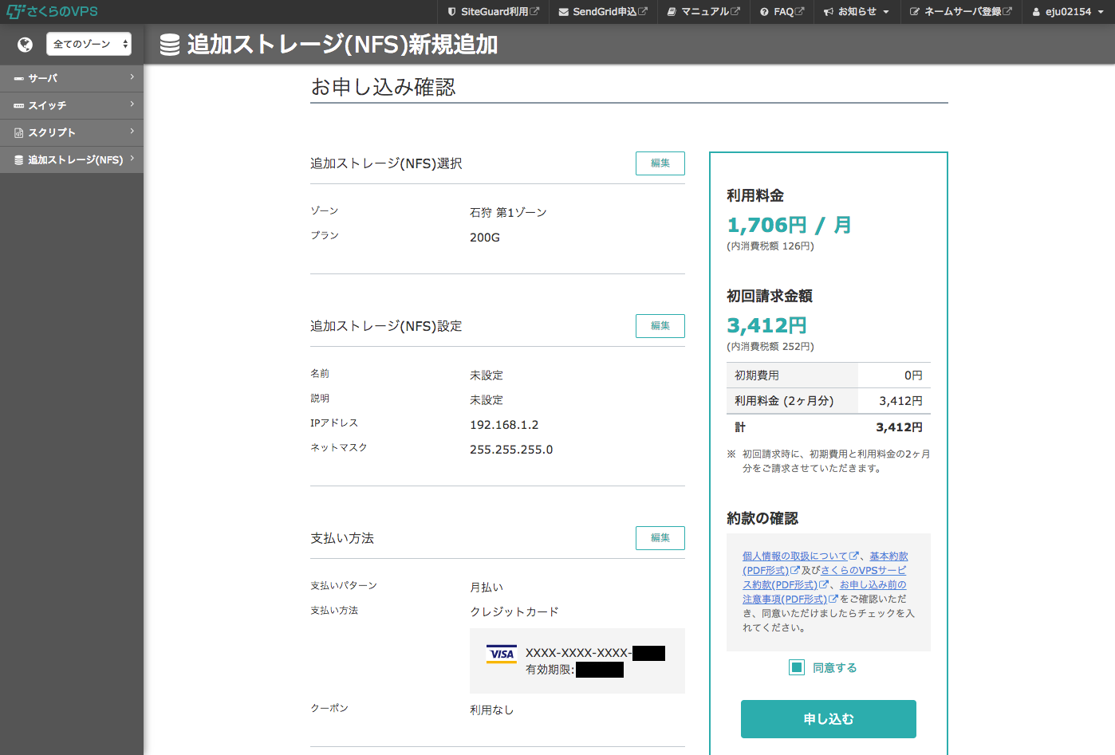This screenshot has width=1115, height=755.
Task: Select スクリプト in the sidebar
Action: click(72, 132)
